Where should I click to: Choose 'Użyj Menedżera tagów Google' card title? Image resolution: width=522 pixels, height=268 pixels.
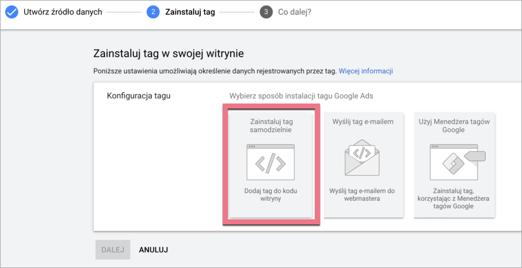pyautogui.click(x=453, y=125)
